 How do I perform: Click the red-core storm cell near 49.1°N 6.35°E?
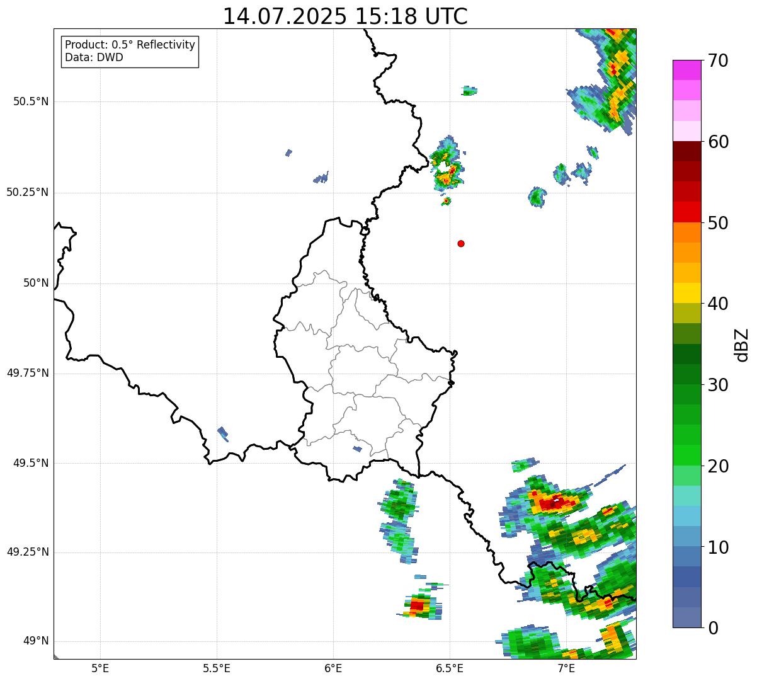[420, 607]
